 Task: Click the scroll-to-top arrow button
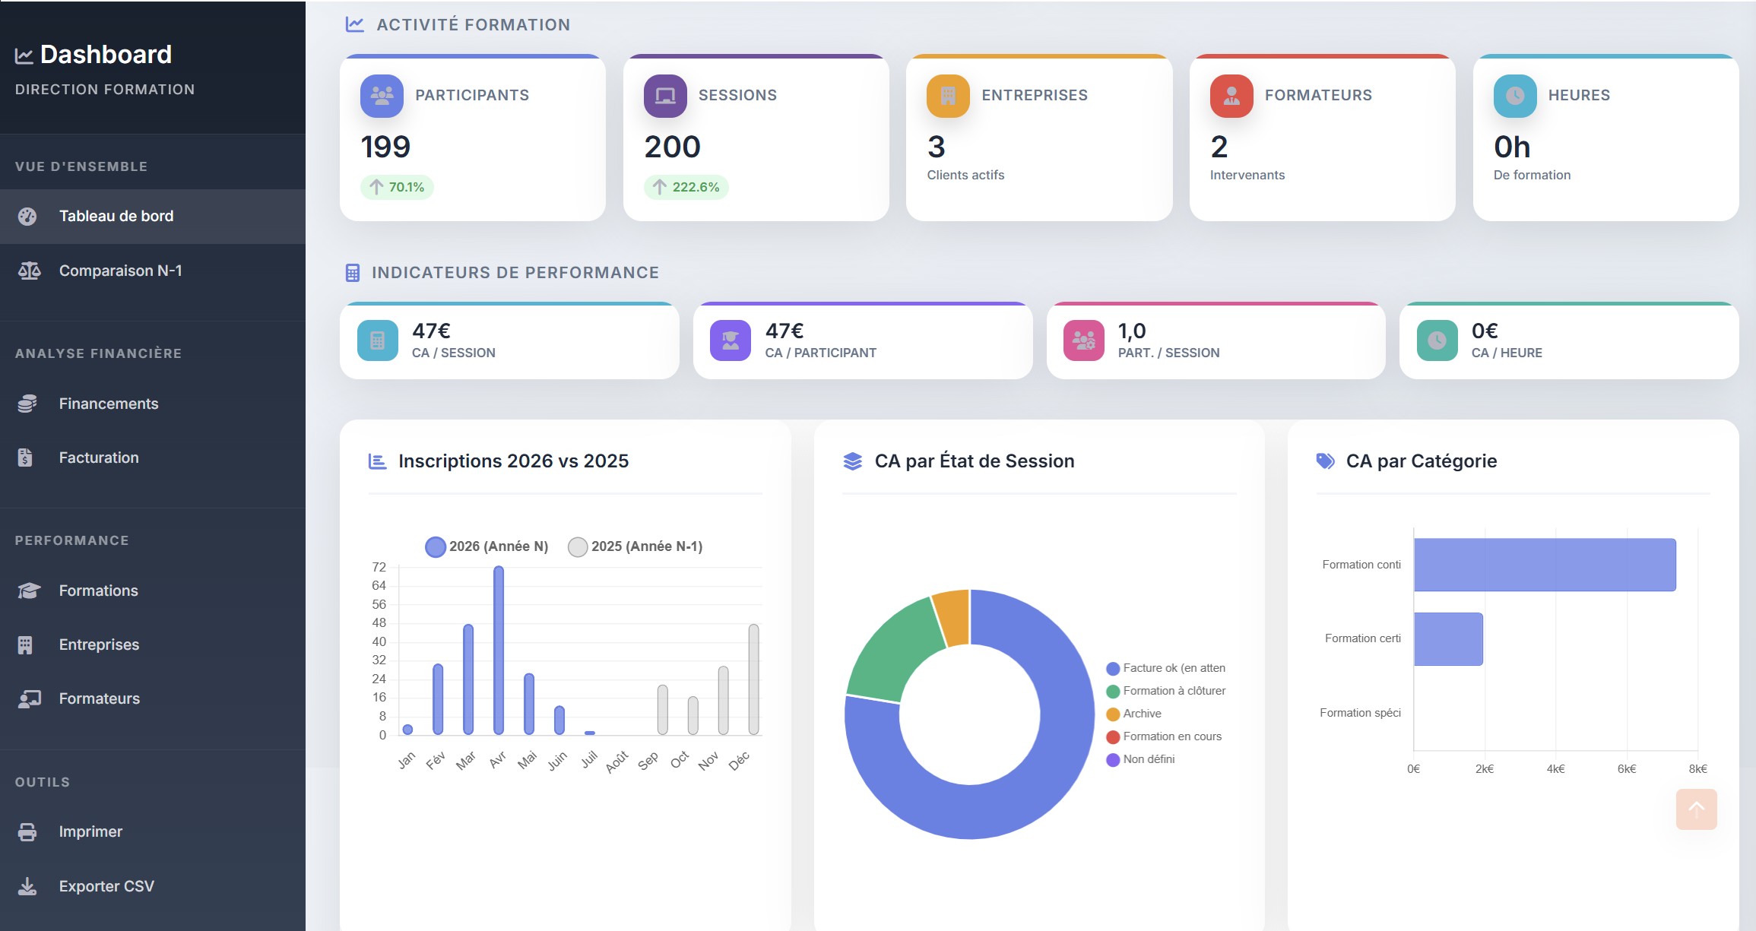[1697, 809]
